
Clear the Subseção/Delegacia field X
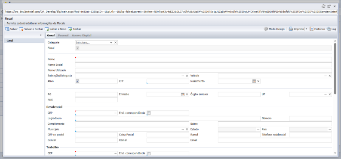pyautogui.click(x=187, y=76)
